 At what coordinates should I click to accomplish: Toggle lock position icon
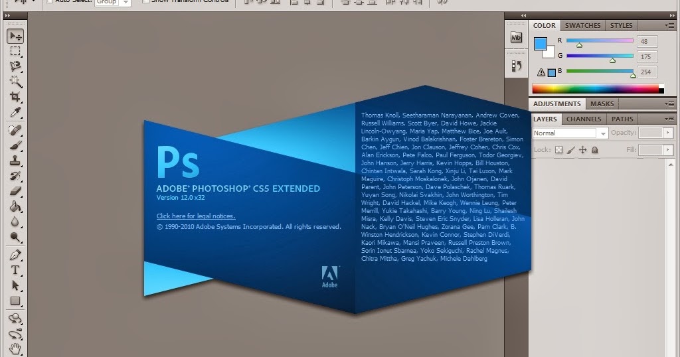(x=583, y=150)
